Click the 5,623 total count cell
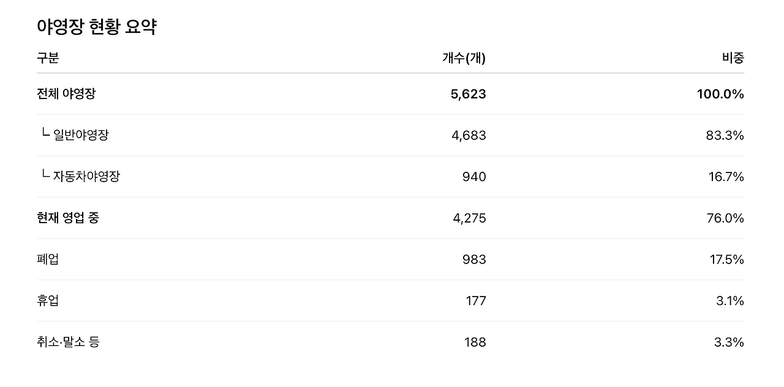The height and width of the screenshot is (387, 784). 469,94
